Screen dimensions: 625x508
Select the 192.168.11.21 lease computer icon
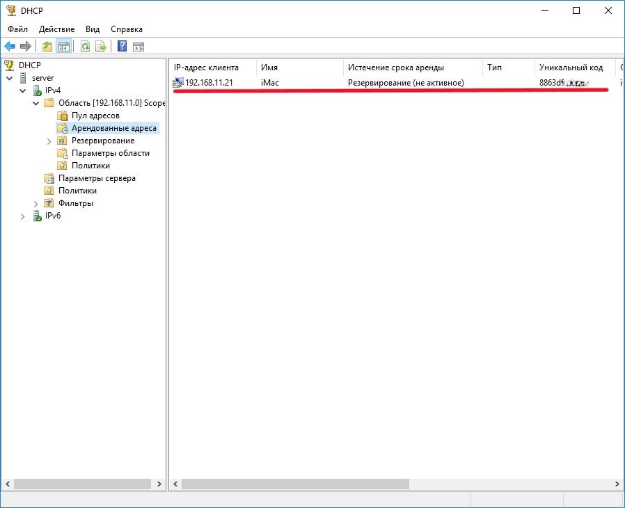tap(178, 83)
